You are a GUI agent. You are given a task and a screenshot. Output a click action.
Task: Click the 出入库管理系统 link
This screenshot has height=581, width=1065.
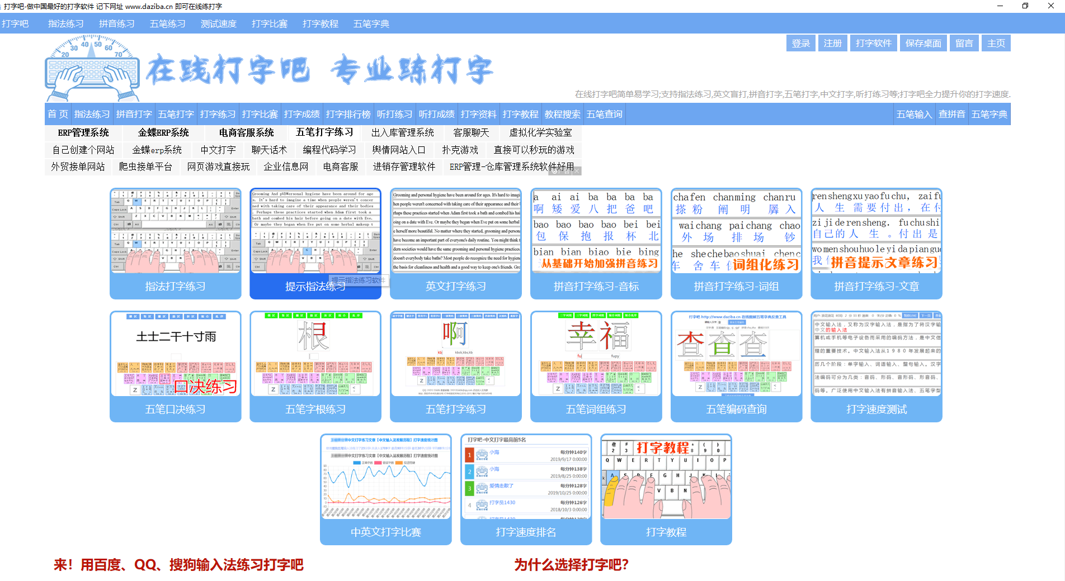[x=403, y=132]
